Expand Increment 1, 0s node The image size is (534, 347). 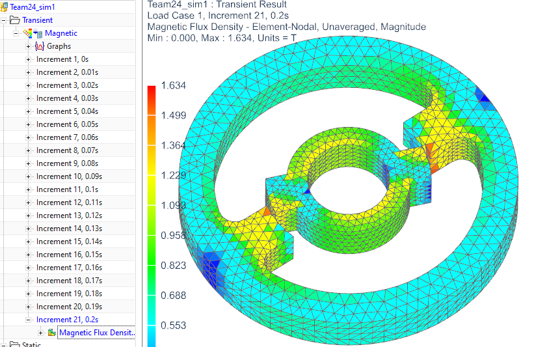pos(28,59)
